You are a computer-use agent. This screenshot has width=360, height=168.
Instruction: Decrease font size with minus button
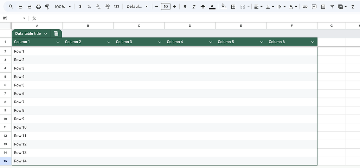click(156, 7)
